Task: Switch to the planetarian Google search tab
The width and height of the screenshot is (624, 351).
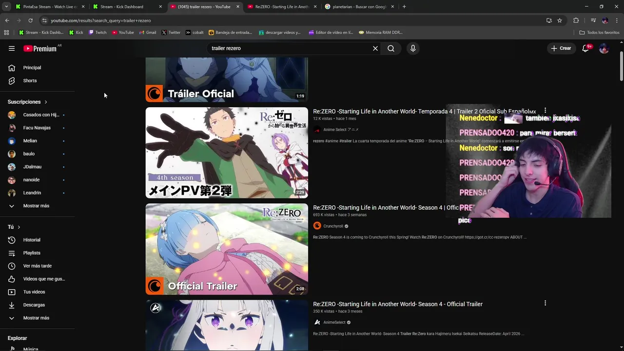Action: [359, 7]
